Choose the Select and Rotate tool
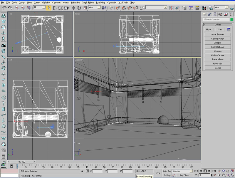Screen dimensions: 235x178 click(79, 8)
